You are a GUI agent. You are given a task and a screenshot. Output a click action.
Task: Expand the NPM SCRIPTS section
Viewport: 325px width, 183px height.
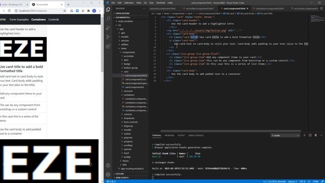click(x=122, y=177)
